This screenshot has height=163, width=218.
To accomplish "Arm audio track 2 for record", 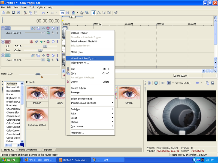I will click(31, 42).
